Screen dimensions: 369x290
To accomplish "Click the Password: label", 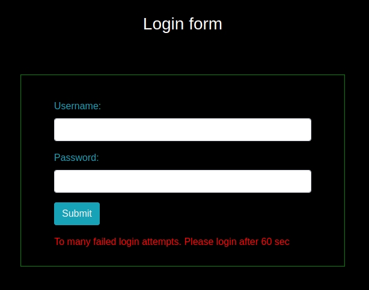I will [x=76, y=157].
